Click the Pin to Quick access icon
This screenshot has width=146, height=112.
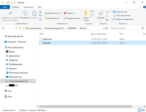[10, 13]
